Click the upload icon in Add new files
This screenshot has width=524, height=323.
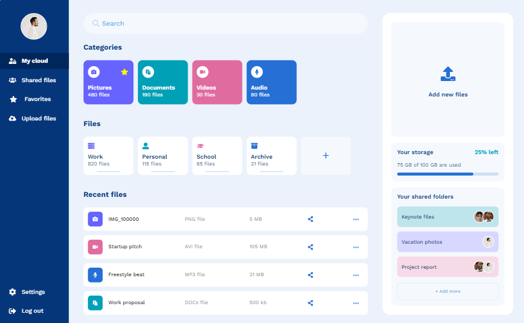point(448,74)
